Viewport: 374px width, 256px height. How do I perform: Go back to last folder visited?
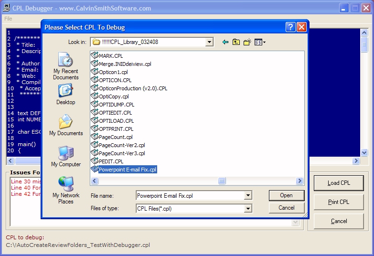225,42
